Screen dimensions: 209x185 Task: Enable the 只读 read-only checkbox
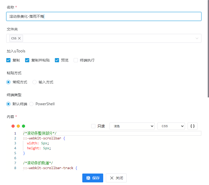click(93, 126)
